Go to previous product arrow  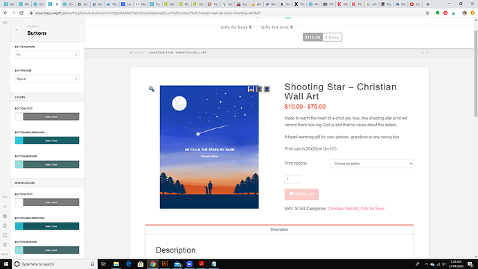(423, 53)
